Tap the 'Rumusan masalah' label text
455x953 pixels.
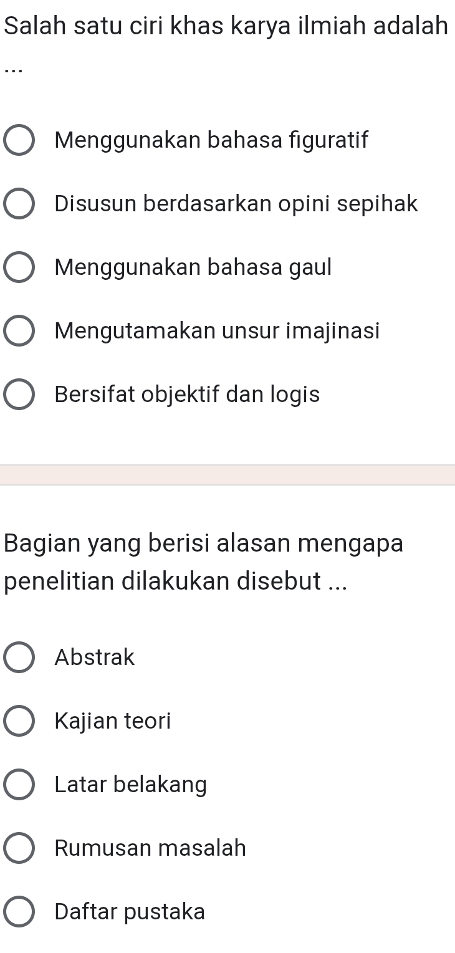click(x=150, y=848)
